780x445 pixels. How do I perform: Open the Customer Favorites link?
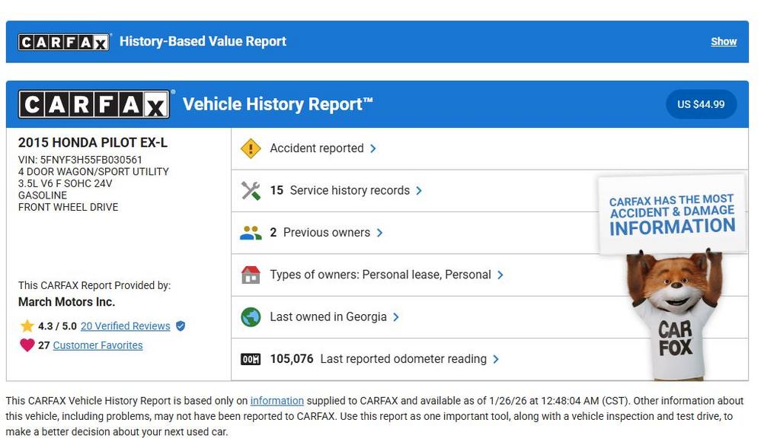(x=97, y=345)
